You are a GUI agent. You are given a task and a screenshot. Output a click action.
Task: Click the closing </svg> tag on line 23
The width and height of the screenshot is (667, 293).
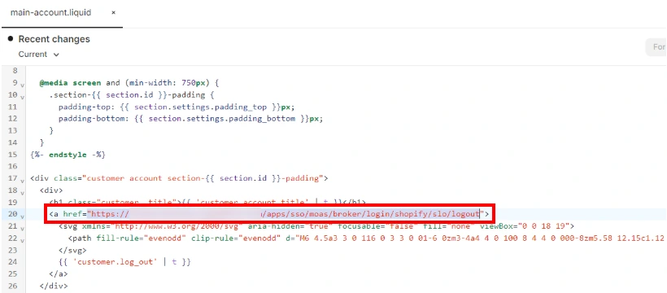72,250
